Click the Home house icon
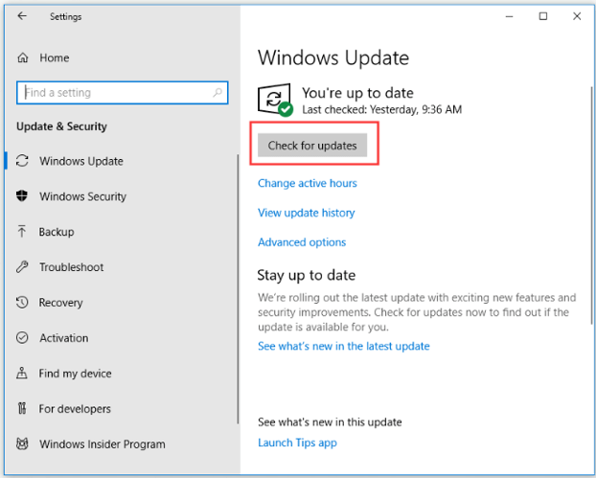596x478 pixels. tap(23, 57)
